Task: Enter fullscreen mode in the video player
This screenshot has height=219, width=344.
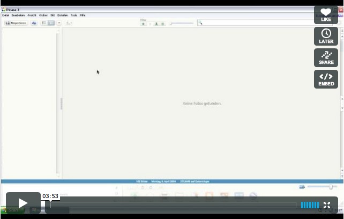Action: pyautogui.click(x=327, y=205)
